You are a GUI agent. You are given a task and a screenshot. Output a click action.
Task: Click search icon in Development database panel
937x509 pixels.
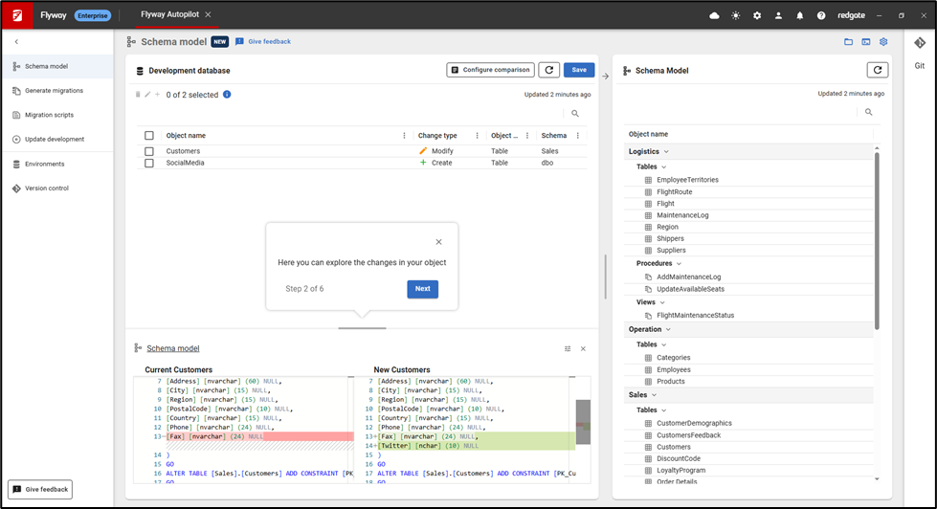pos(575,114)
